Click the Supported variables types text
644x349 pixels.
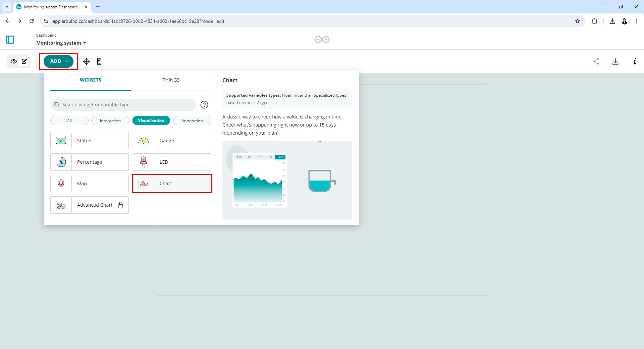[286, 99]
